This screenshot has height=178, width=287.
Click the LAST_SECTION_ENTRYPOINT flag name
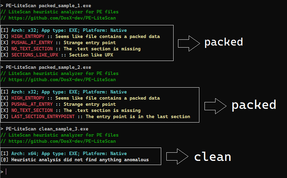click(43, 117)
